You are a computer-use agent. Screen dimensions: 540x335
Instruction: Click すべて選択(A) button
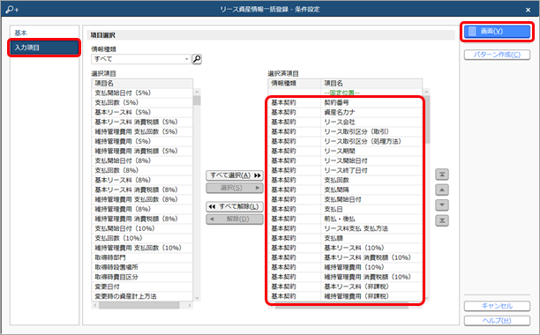235,175
